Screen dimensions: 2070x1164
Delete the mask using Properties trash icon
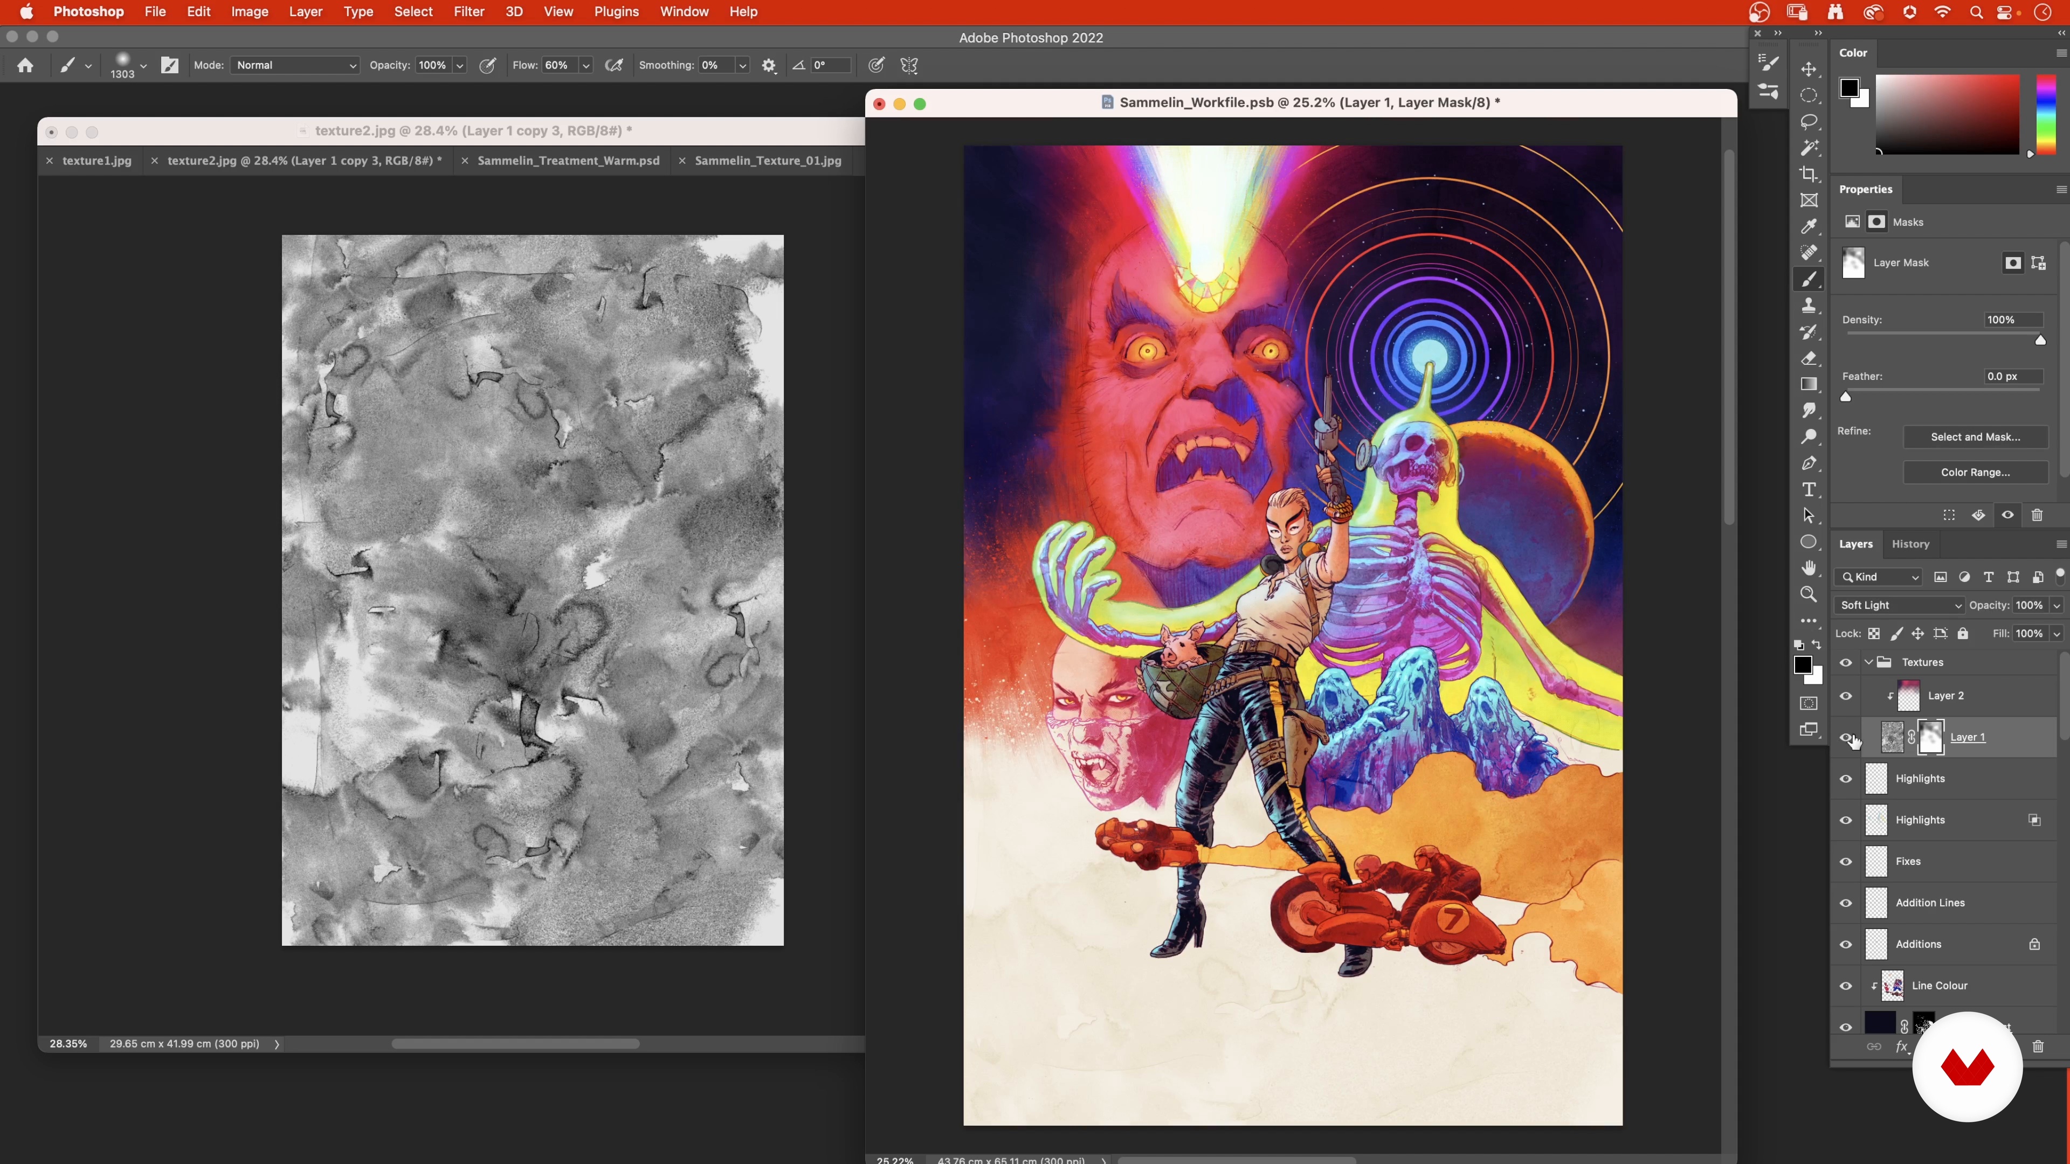[2037, 515]
